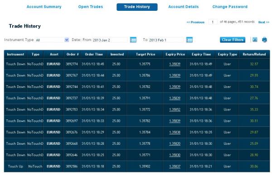Sort by the Order Time column header
The height and width of the screenshot is (175, 272).
pyautogui.click(x=94, y=55)
